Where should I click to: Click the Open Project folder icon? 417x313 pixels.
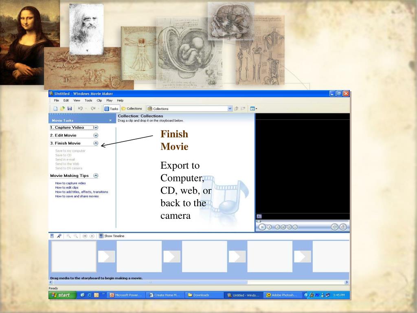pos(62,108)
